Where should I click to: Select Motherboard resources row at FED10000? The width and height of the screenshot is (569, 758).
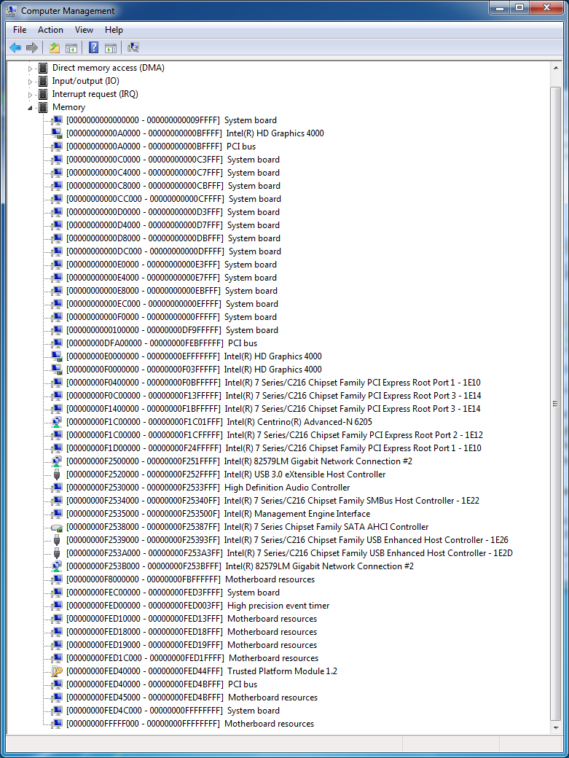pyautogui.click(x=192, y=618)
